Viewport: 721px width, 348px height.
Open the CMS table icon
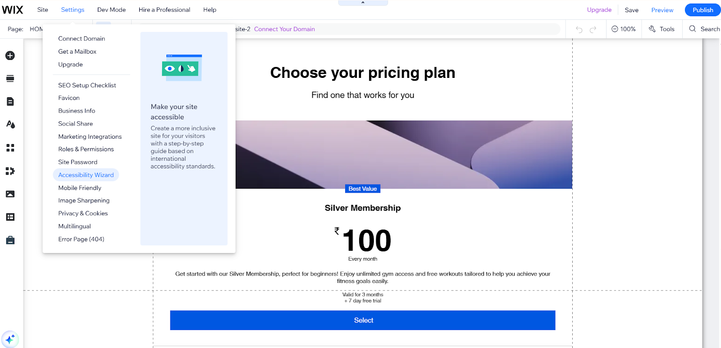pos(10,217)
